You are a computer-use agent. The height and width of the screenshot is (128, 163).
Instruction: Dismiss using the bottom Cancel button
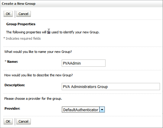click(x=24, y=121)
